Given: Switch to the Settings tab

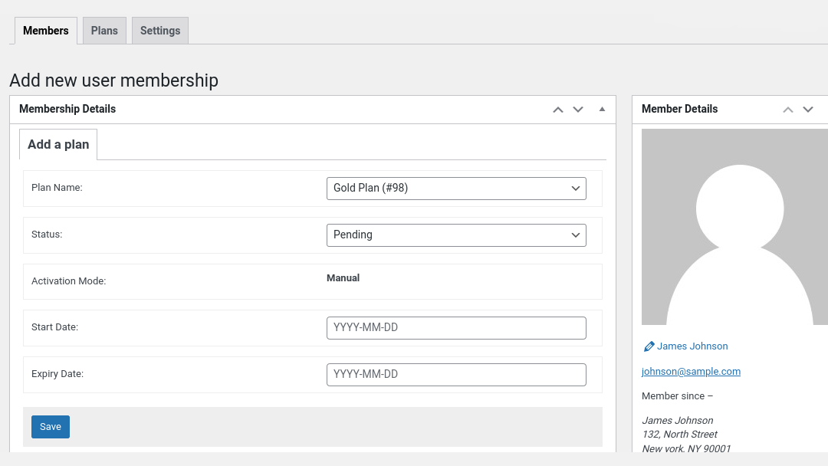Looking at the screenshot, I should 160,31.
